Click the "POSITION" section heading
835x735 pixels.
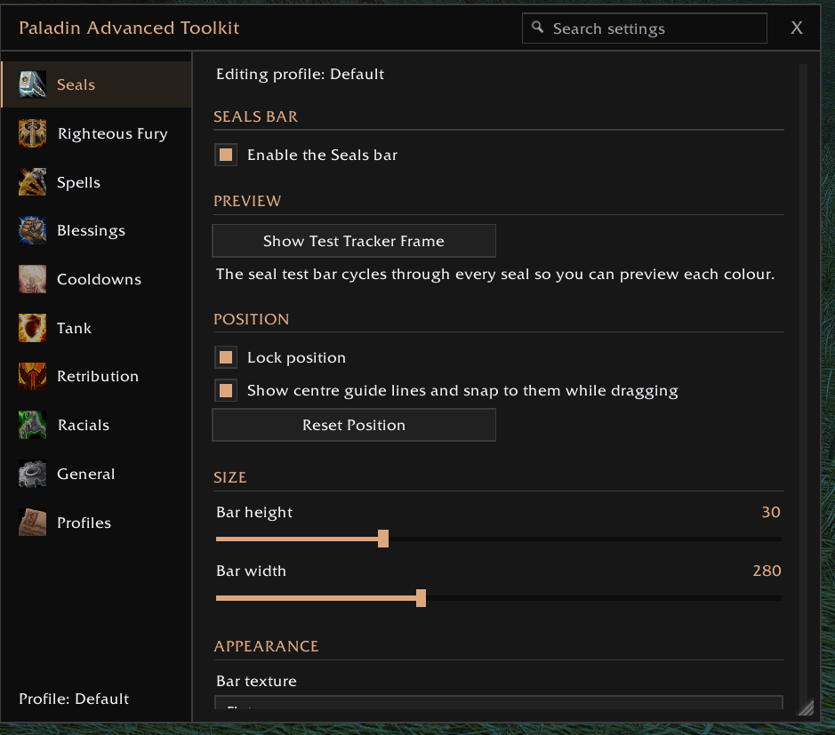252,319
